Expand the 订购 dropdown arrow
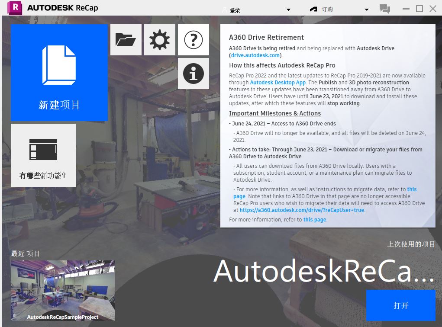Viewport: 442px width, 327px height. pos(366,9)
